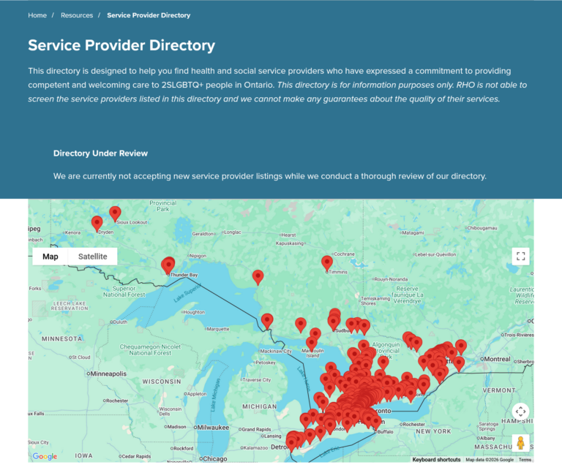Open Google logo link on map

pyautogui.click(x=45, y=456)
